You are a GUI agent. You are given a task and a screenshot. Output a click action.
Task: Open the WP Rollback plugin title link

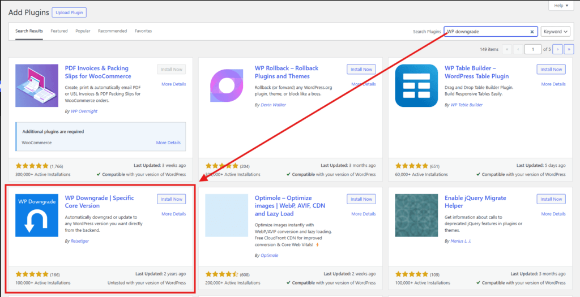click(287, 72)
